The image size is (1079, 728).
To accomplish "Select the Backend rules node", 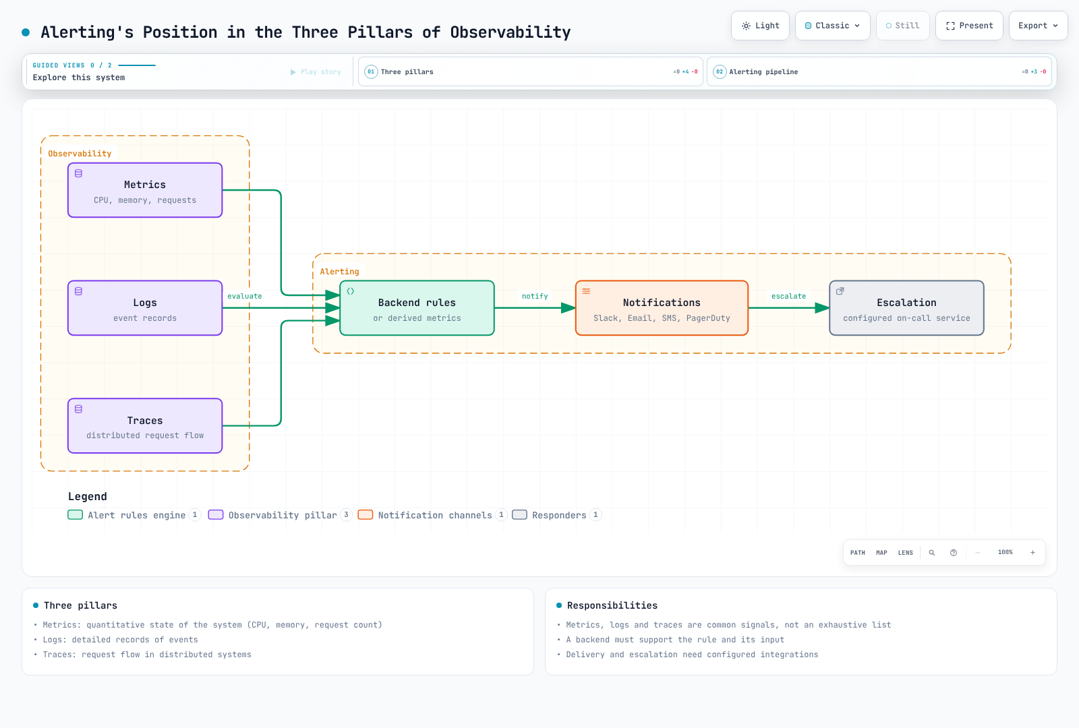I will click(417, 308).
